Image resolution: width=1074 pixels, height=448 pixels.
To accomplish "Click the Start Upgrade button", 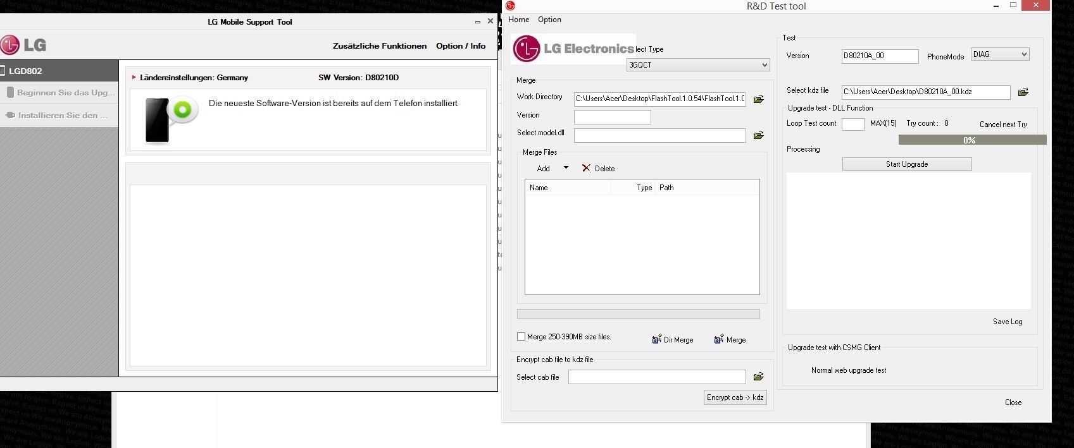I will (x=907, y=164).
